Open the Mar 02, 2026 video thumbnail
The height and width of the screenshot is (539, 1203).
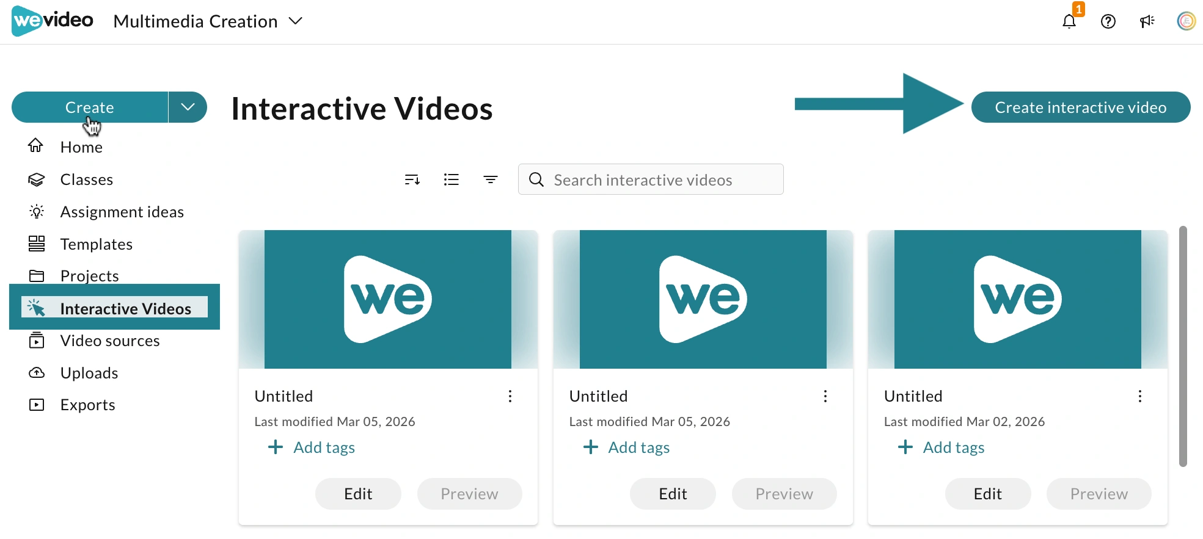1018,299
